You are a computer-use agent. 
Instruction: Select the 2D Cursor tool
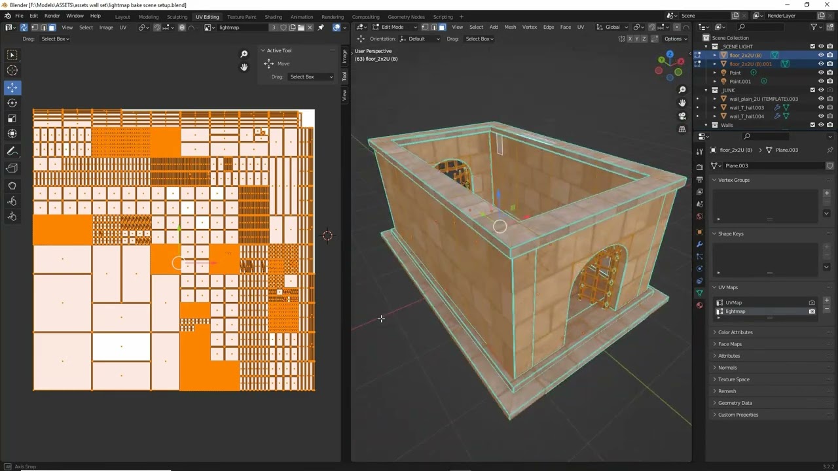pos(12,71)
